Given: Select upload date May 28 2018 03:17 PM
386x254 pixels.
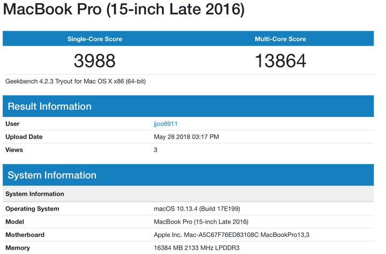Looking at the screenshot, I should click(187, 137).
